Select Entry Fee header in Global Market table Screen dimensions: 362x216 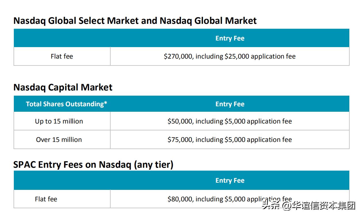230,38
